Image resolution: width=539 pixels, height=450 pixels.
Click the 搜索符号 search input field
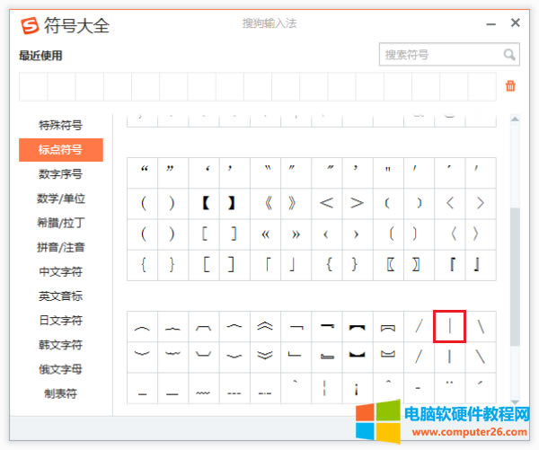click(440, 55)
